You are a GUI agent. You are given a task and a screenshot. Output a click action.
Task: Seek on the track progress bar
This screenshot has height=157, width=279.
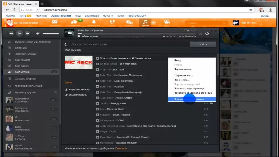[x=137, y=33]
